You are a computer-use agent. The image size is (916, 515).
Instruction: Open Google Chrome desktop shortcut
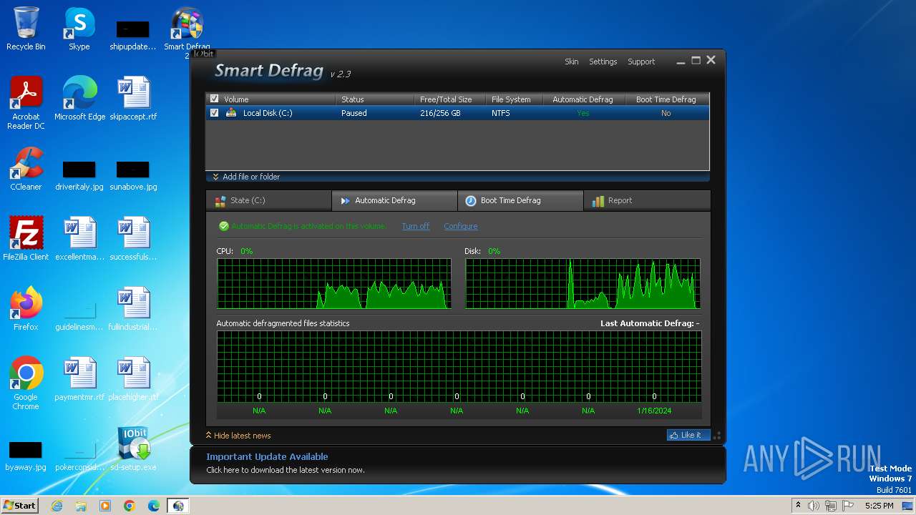(x=26, y=383)
